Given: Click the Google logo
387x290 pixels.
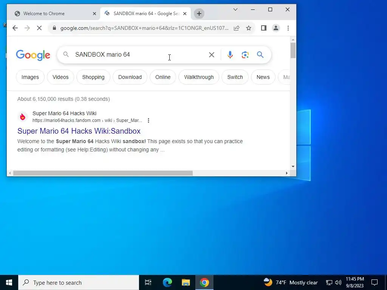Looking at the screenshot, I should coord(33,55).
